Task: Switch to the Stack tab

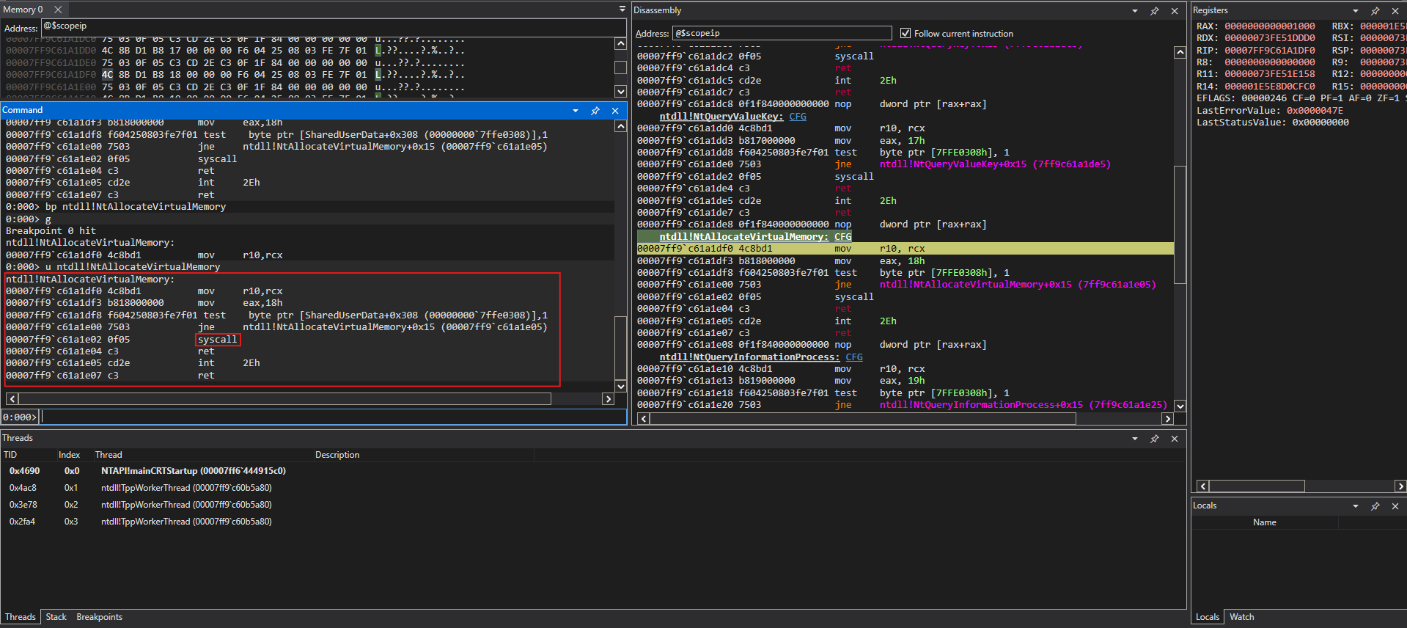Action: click(56, 617)
